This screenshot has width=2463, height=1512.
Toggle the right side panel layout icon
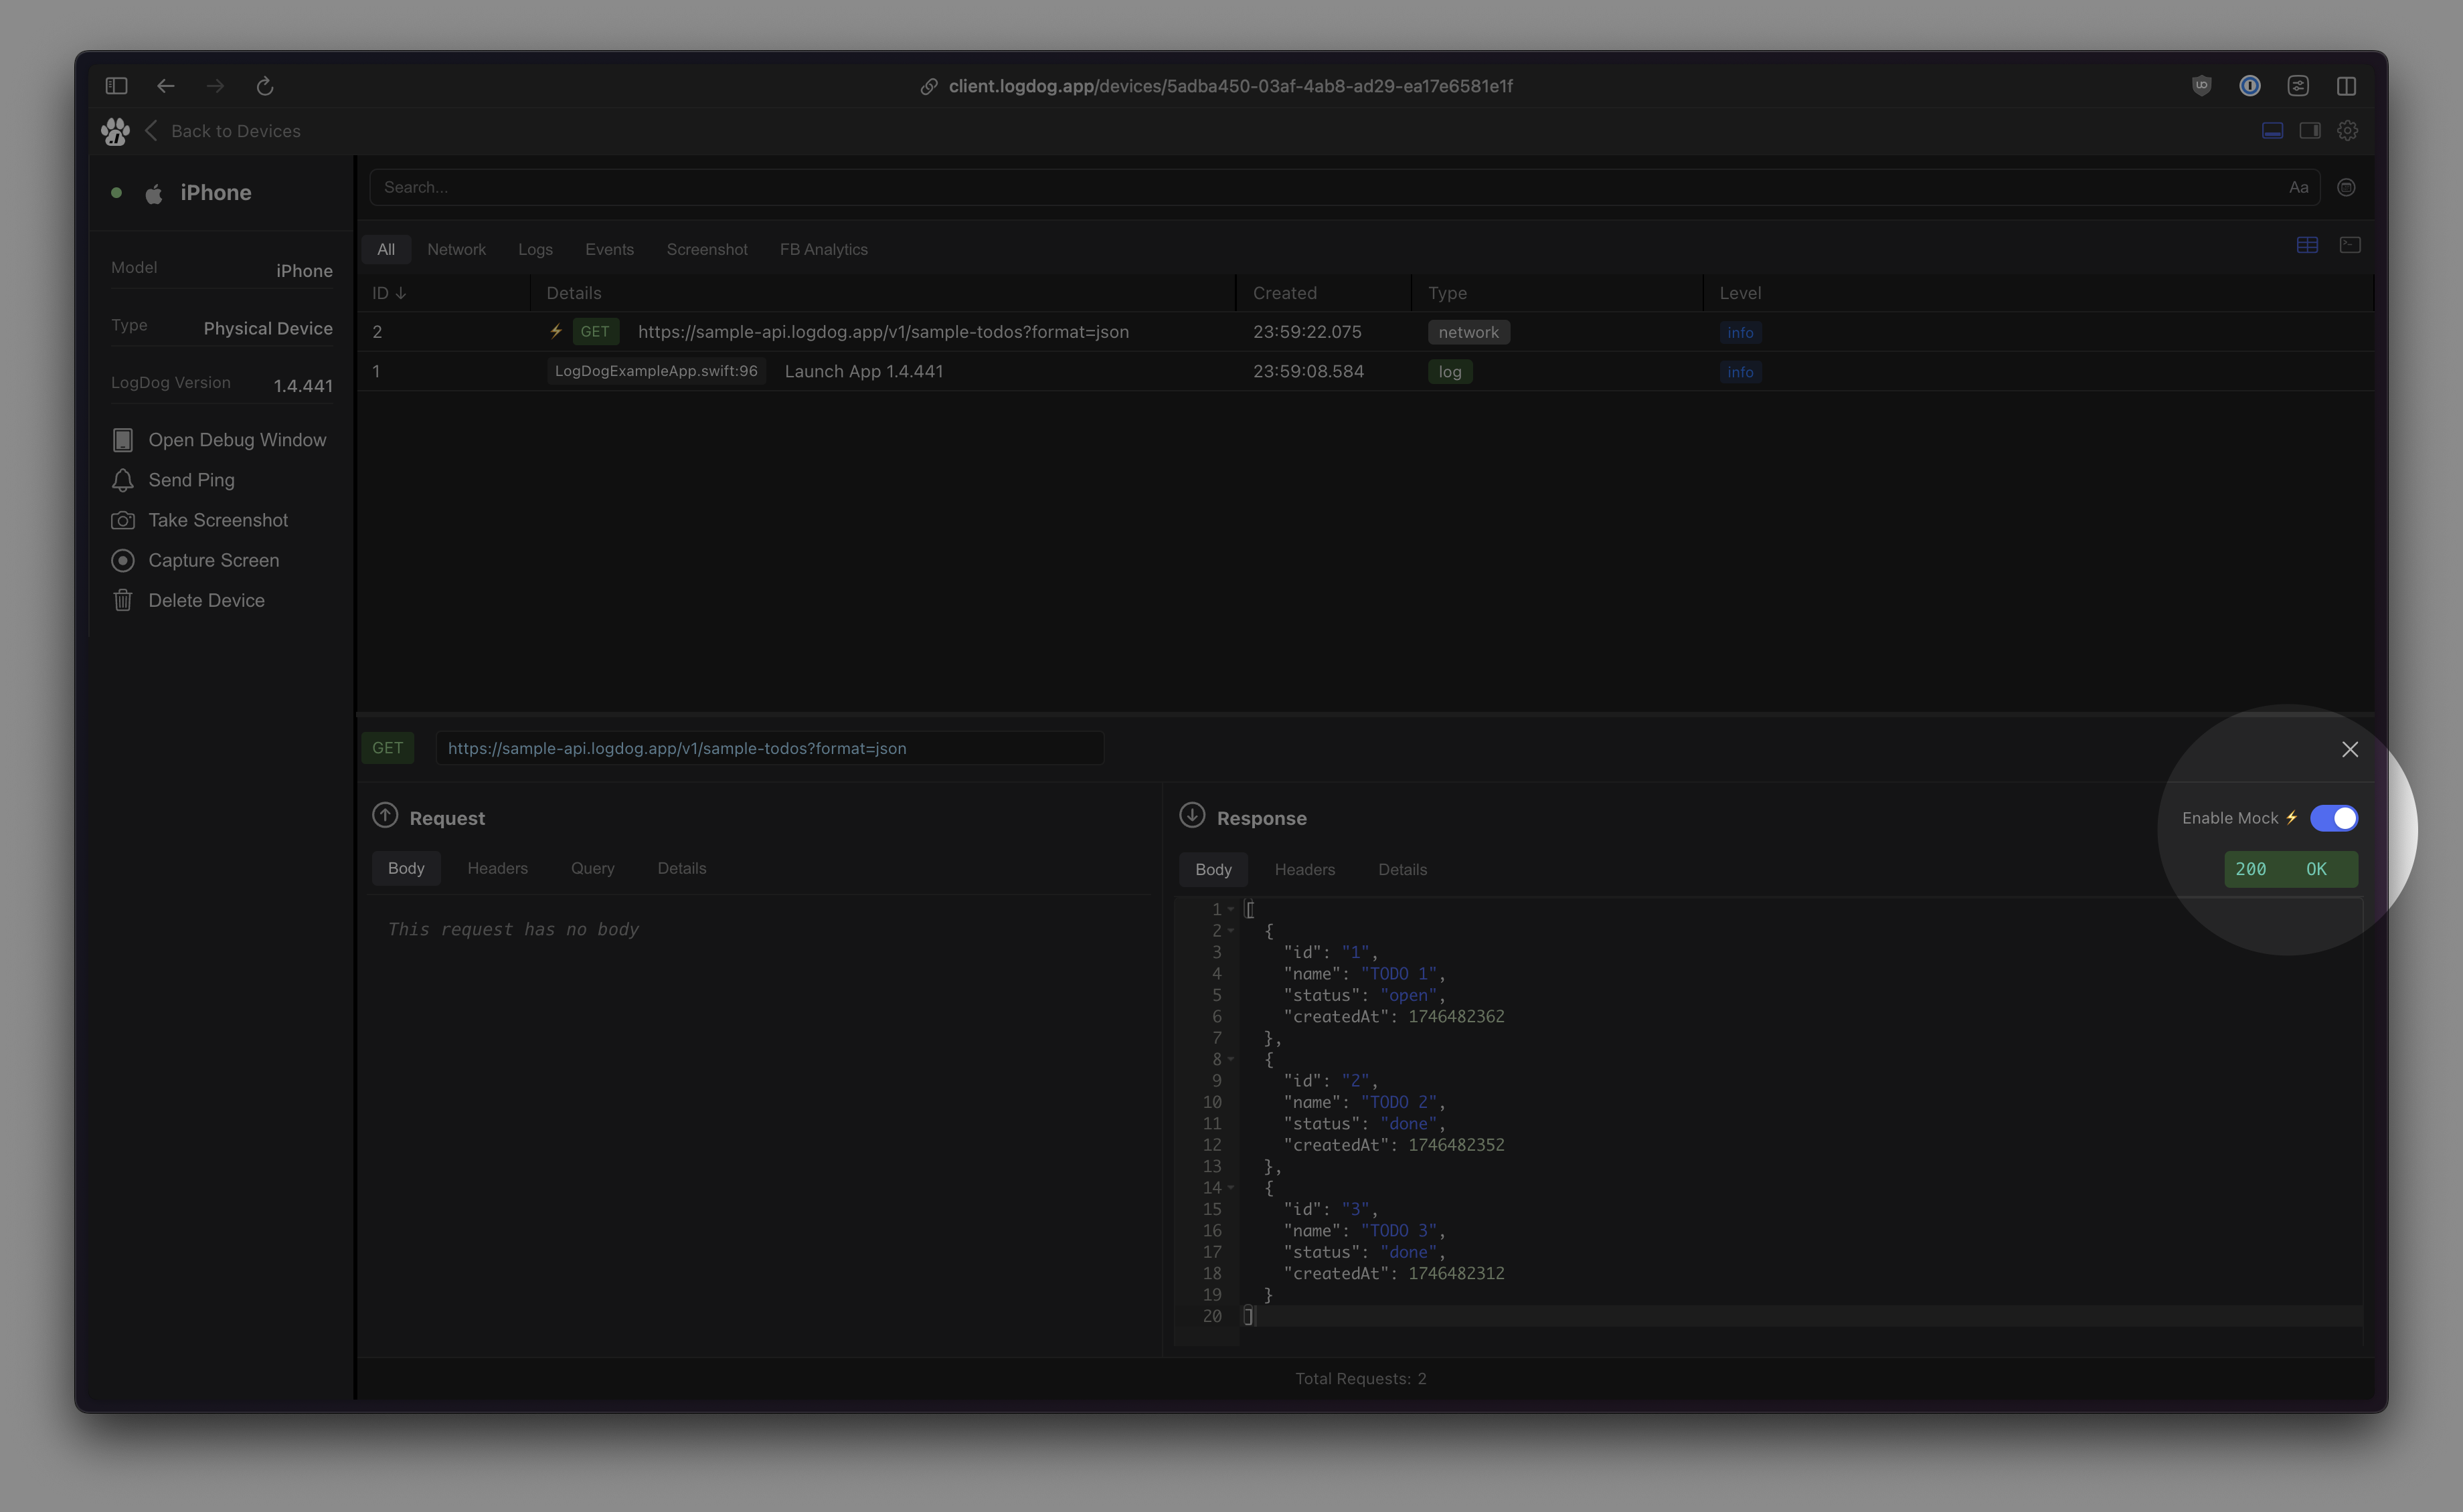(x=2310, y=131)
